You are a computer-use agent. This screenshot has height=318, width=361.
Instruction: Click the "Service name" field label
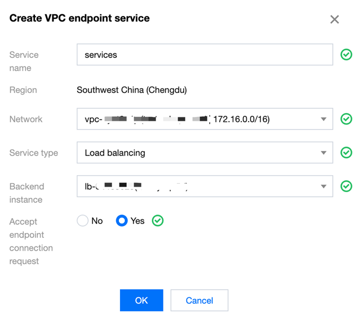24,61
